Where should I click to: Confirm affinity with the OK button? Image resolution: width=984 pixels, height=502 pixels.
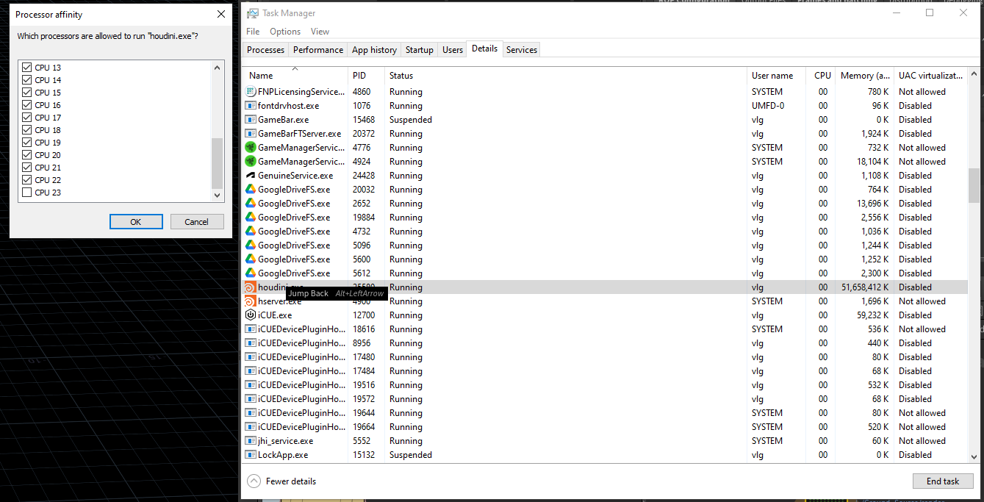coord(136,222)
